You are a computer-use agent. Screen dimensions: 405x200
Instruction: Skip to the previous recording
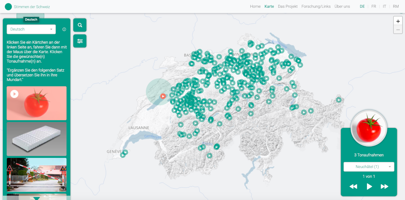353,186
